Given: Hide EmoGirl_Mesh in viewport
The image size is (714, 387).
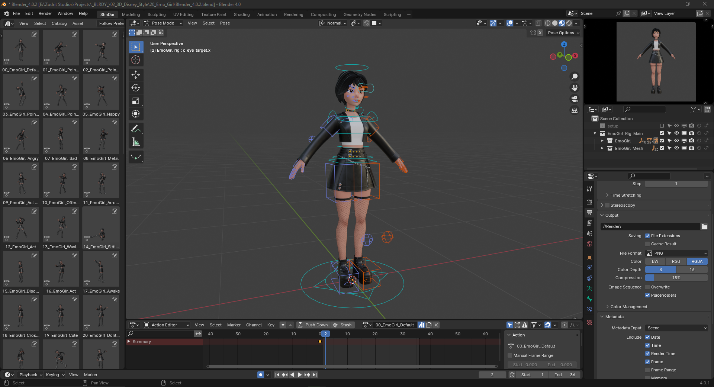Looking at the screenshot, I should pyautogui.click(x=676, y=148).
